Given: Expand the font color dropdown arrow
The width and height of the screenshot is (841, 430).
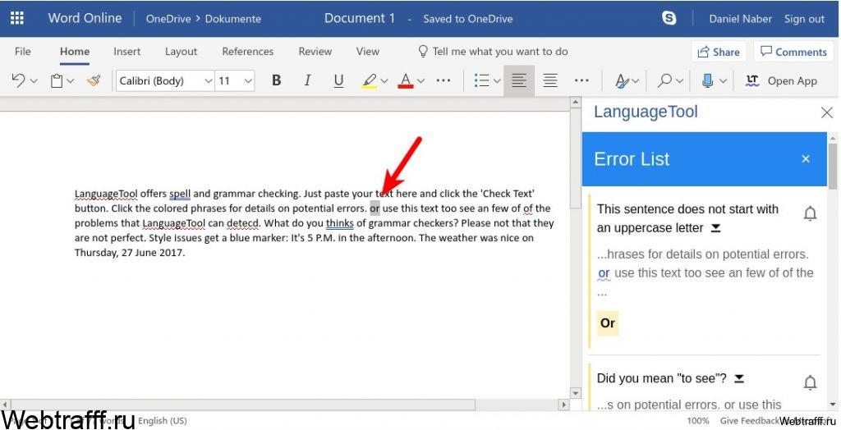Looking at the screenshot, I should point(420,81).
